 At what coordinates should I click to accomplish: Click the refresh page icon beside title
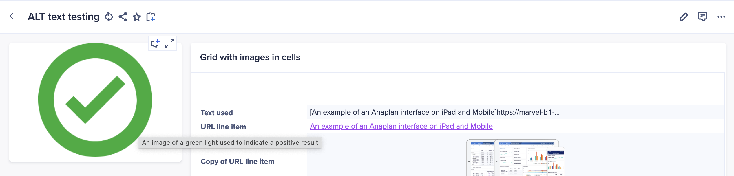point(109,17)
